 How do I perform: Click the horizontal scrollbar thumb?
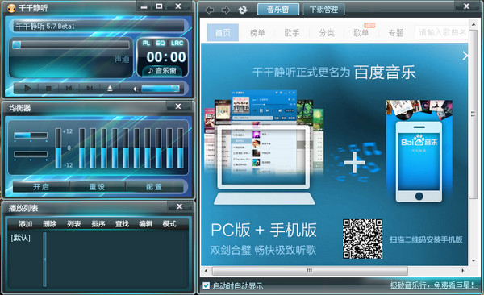point(310,271)
